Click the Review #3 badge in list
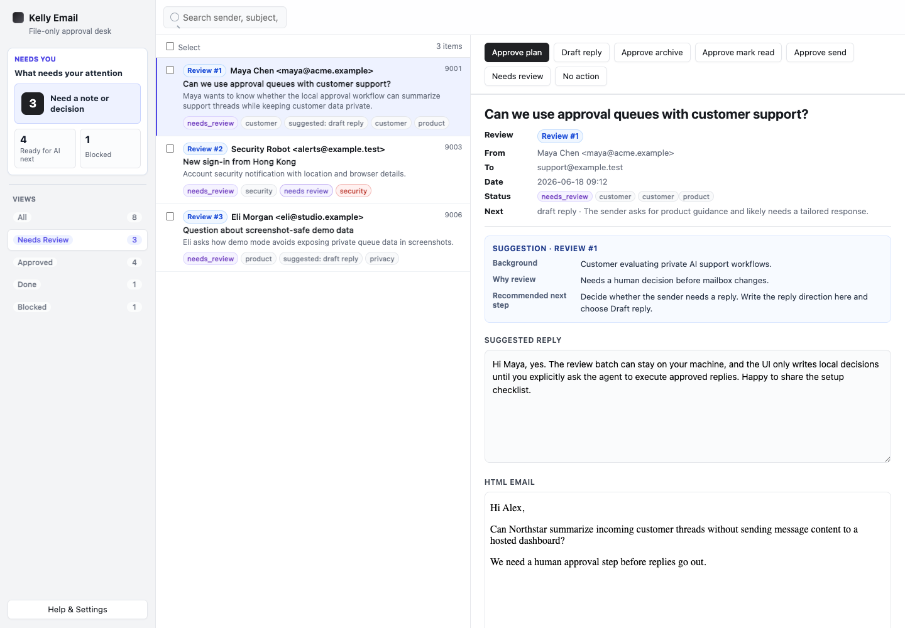This screenshot has height=628, width=905. pyautogui.click(x=205, y=217)
